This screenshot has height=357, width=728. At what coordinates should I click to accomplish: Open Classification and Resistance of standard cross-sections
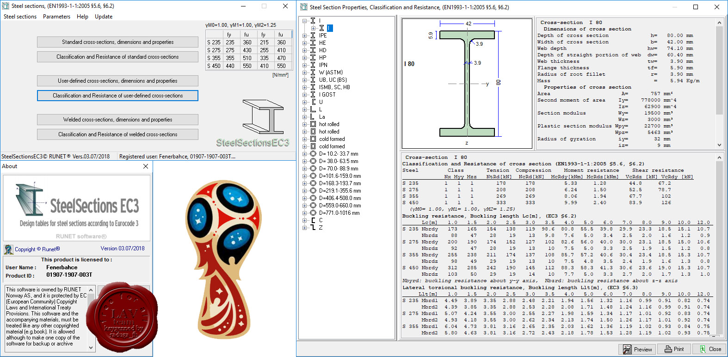tap(117, 57)
